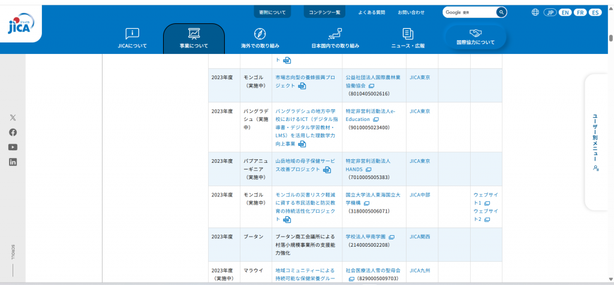The image size is (614, 285).
Task: Click the search magnifier button
Action: coord(501,12)
